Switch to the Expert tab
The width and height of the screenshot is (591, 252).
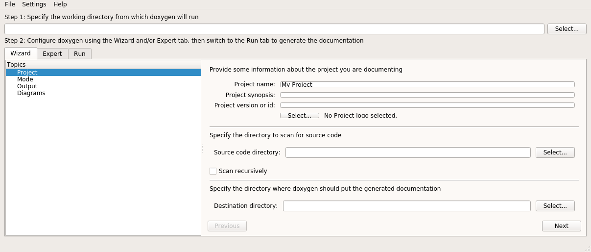tap(52, 54)
